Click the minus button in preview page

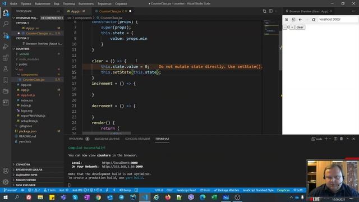point(284,27)
